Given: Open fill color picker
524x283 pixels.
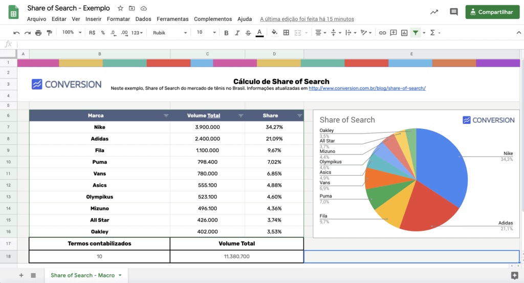Looking at the screenshot, I should (x=274, y=32).
